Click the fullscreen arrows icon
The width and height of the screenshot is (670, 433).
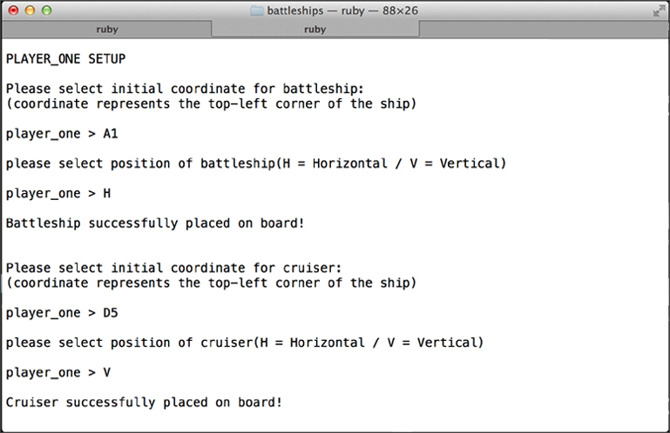659,11
